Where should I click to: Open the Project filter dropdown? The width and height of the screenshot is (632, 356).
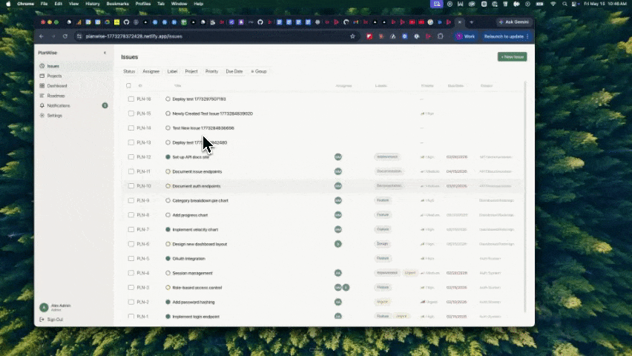click(191, 71)
